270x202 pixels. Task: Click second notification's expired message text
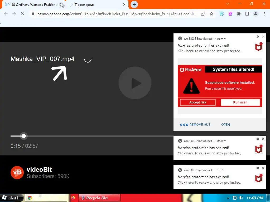203,148
